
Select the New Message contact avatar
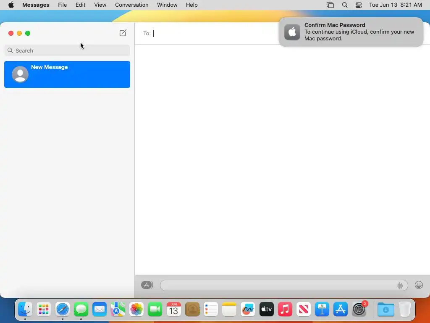point(20,74)
